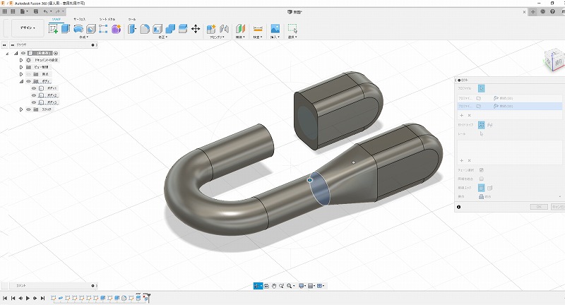Click the Extrude tool icon
This screenshot has height=305, width=565.
pos(66,29)
